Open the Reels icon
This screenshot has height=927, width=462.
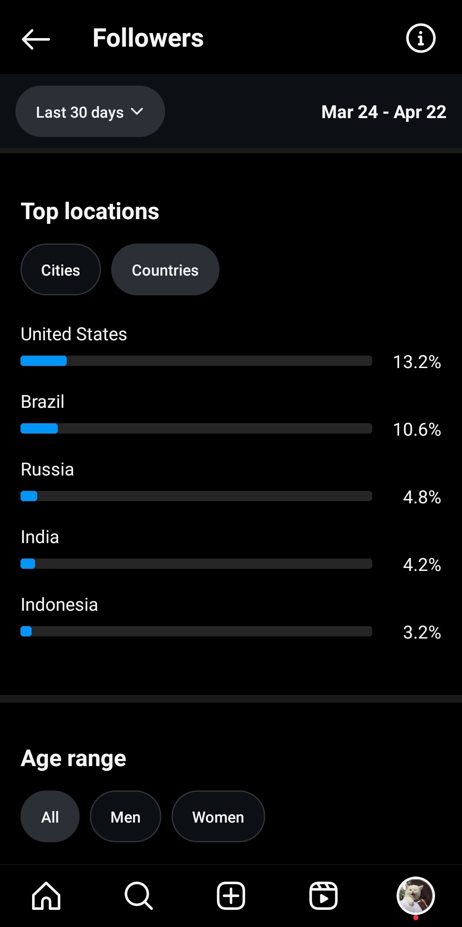(x=323, y=895)
